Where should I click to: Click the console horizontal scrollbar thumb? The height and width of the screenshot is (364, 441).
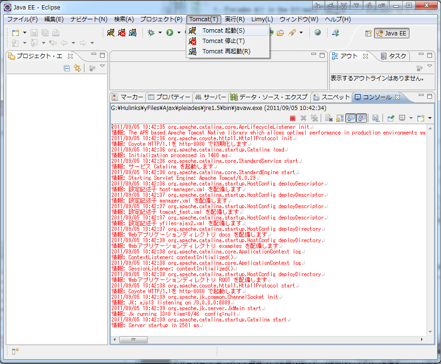click(133, 340)
